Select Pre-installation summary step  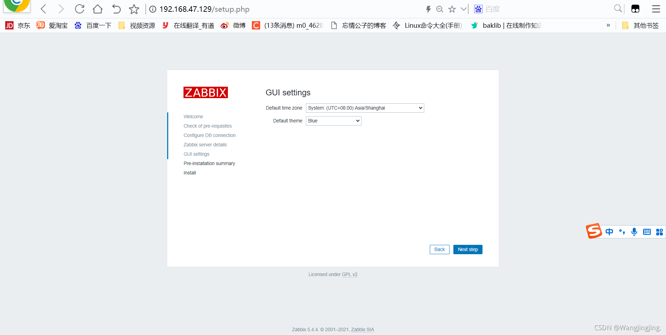tap(209, 163)
